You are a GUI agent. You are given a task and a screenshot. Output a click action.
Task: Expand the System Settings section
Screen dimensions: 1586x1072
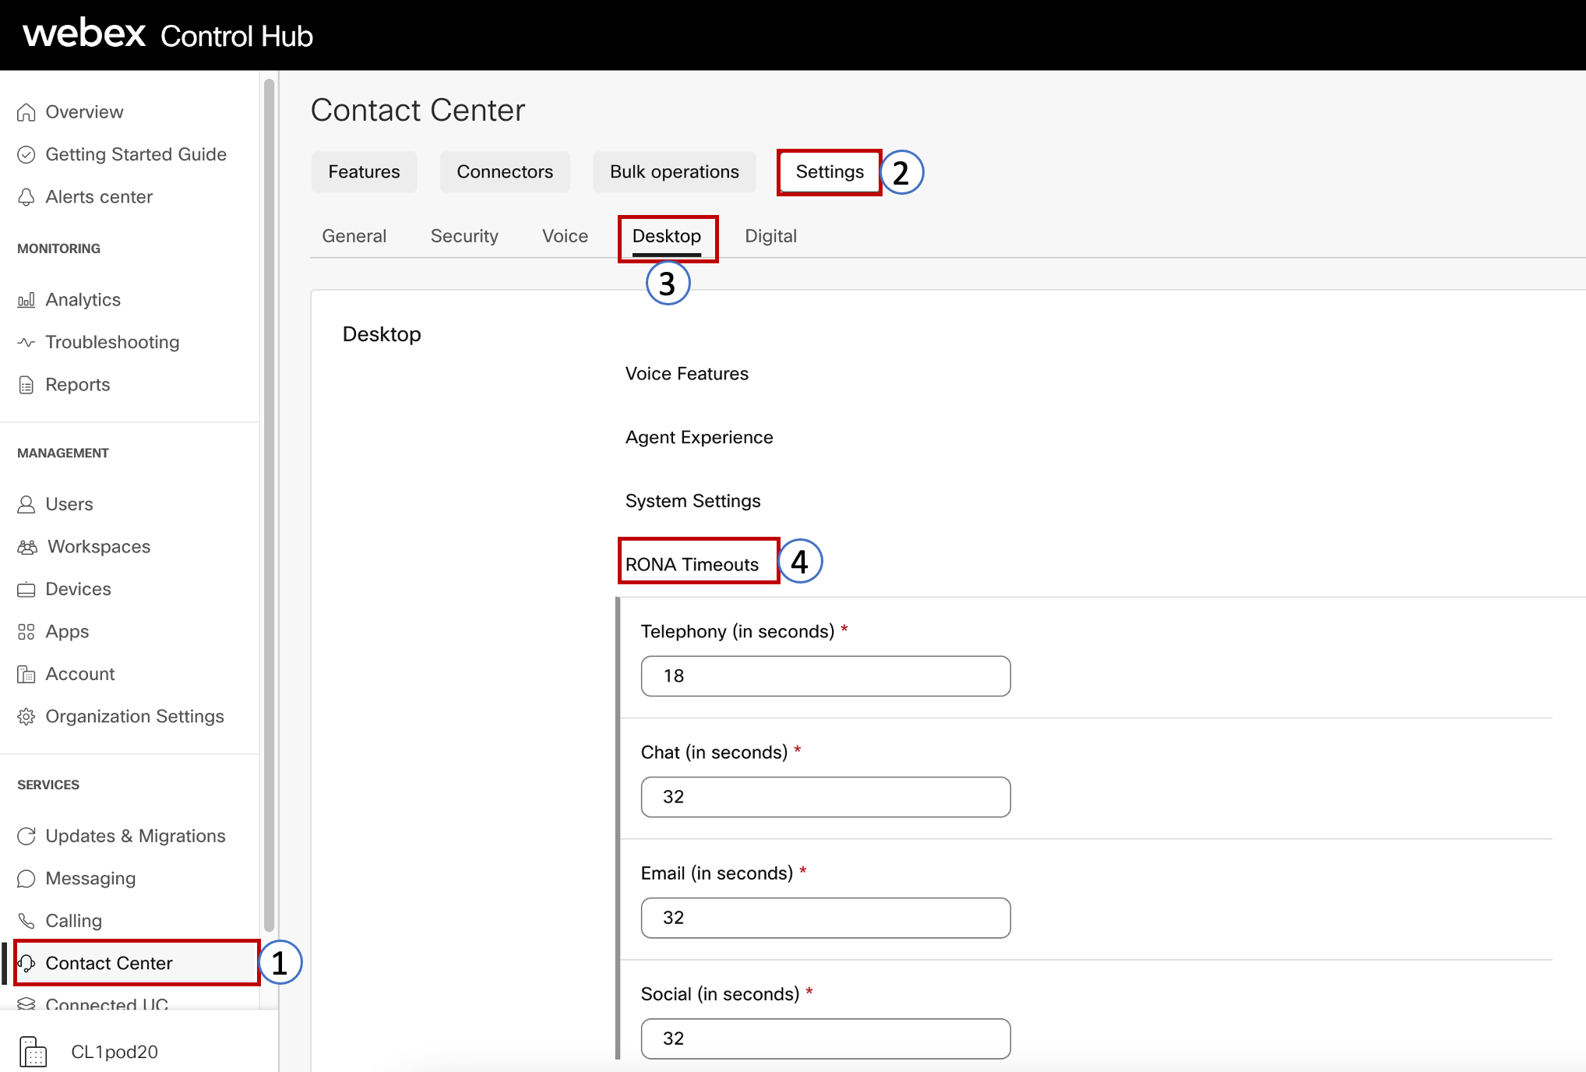coord(693,501)
